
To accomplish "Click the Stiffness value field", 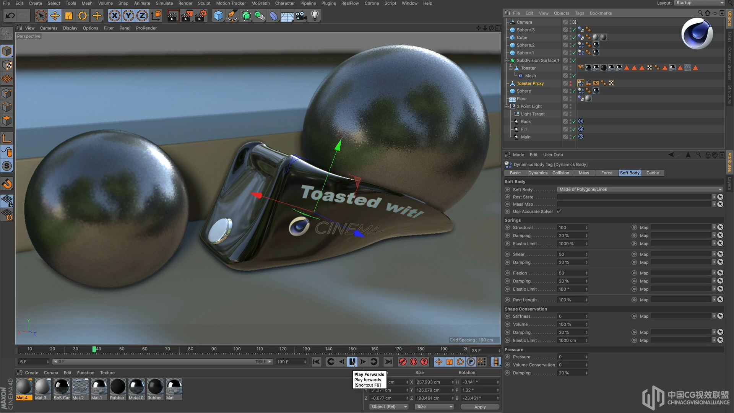I will click(x=572, y=316).
